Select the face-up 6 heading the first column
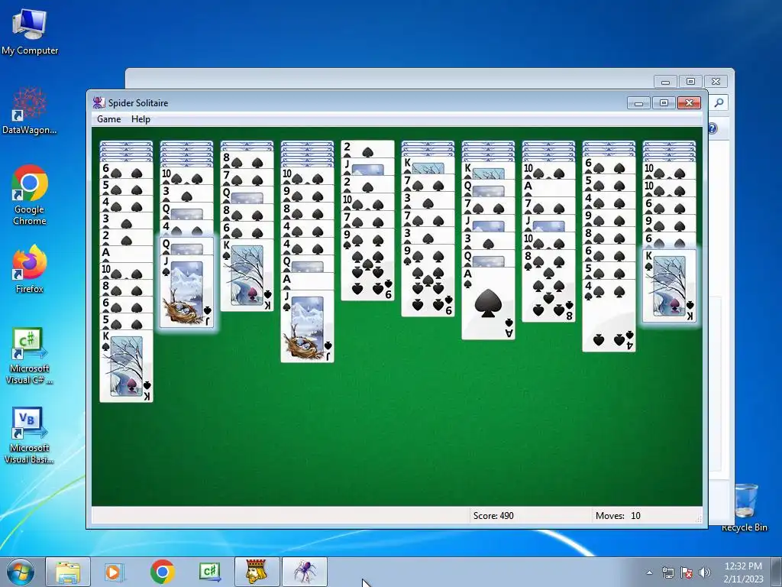 pos(126,170)
